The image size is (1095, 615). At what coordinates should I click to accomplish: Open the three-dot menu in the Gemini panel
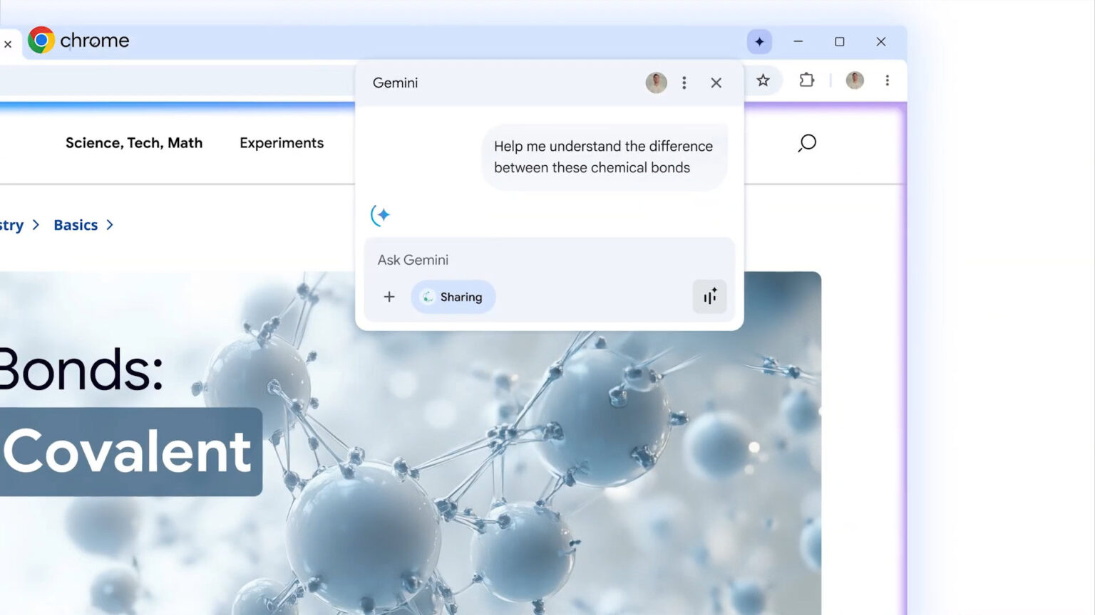pyautogui.click(x=684, y=83)
